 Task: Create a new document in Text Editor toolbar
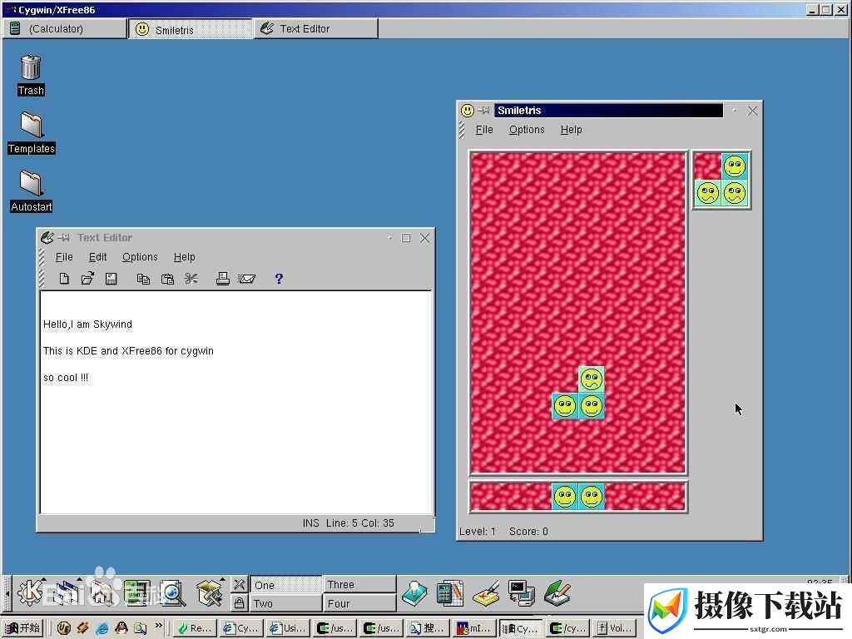pyautogui.click(x=64, y=279)
